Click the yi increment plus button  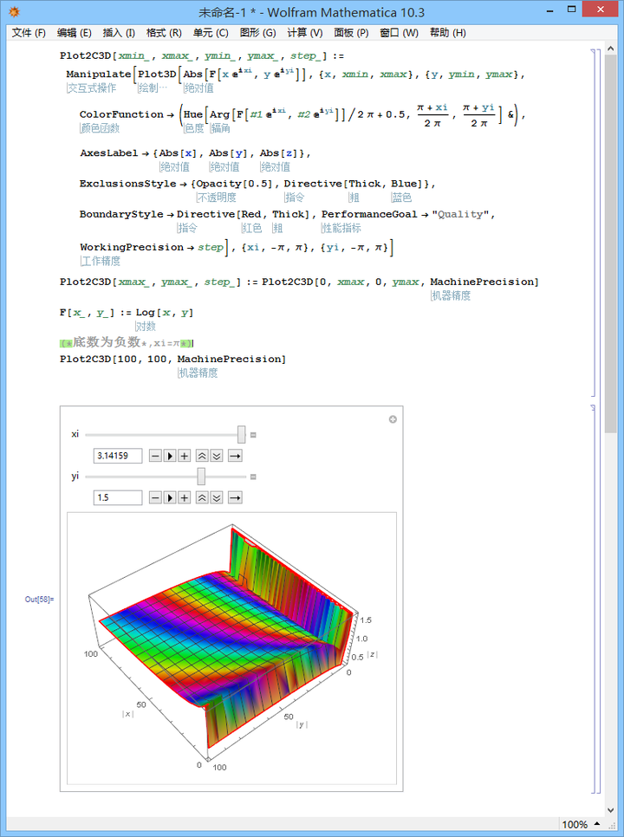184,497
